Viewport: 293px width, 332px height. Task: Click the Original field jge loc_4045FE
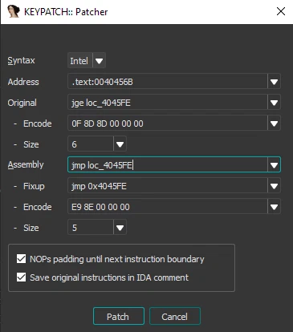point(168,103)
